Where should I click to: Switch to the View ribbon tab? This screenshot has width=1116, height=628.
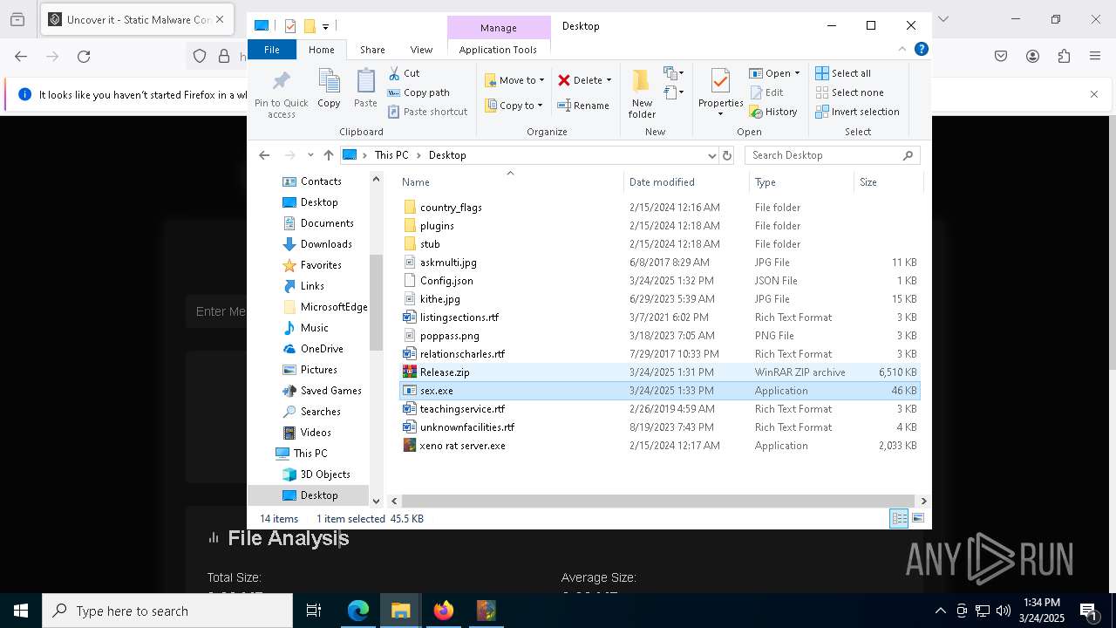(421, 50)
